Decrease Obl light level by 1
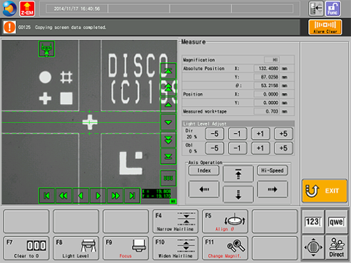Image resolution: width=351 pixels, height=263 pixels. [237, 148]
